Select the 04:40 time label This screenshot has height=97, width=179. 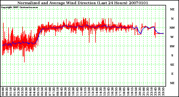click(34, 92)
